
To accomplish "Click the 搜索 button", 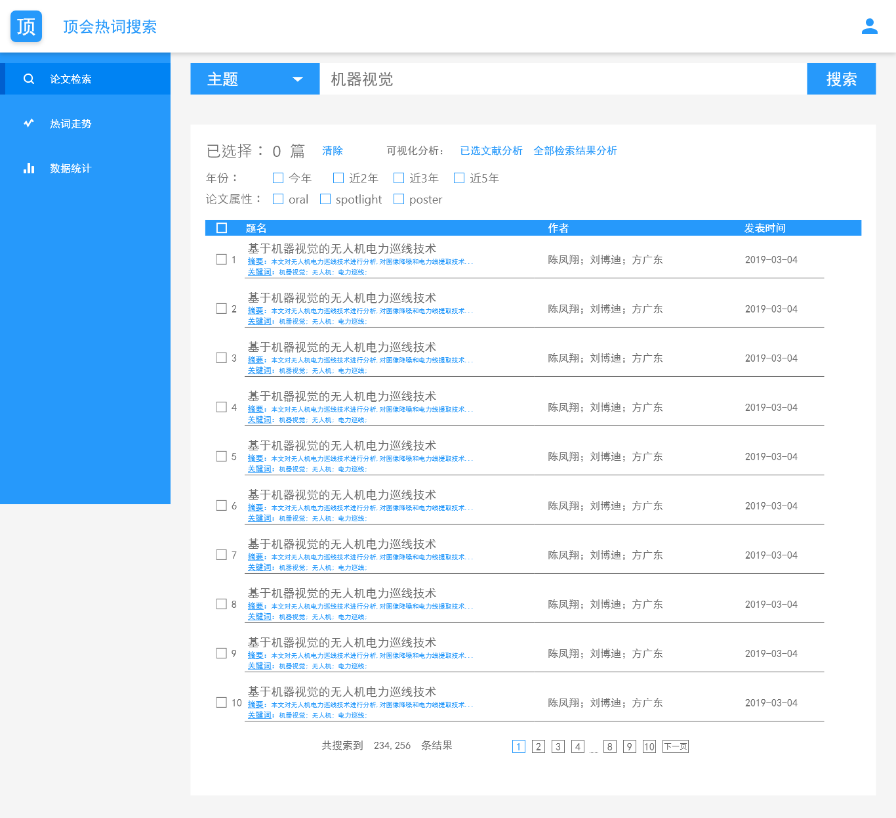I will [x=842, y=79].
